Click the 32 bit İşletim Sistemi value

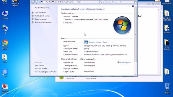coord(91,52)
